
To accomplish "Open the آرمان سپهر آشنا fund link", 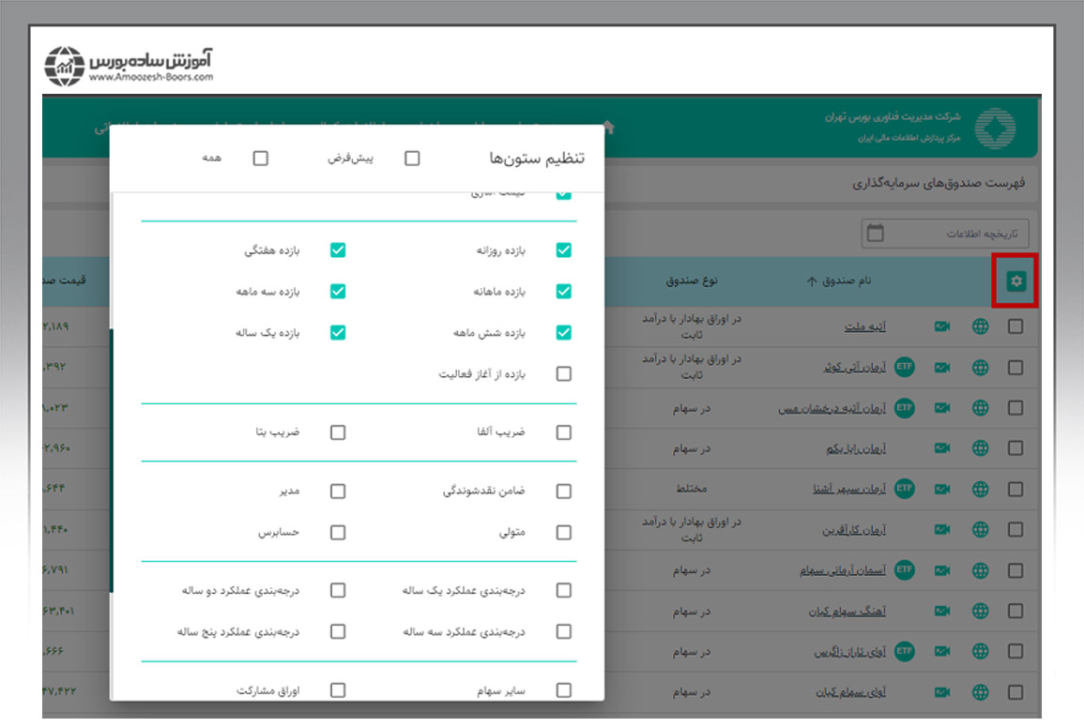I will 849,489.
